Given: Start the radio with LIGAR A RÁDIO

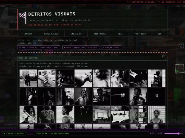Looking at the screenshot, I should tap(14, 134).
